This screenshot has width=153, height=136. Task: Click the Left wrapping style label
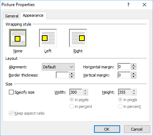(48, 51)
